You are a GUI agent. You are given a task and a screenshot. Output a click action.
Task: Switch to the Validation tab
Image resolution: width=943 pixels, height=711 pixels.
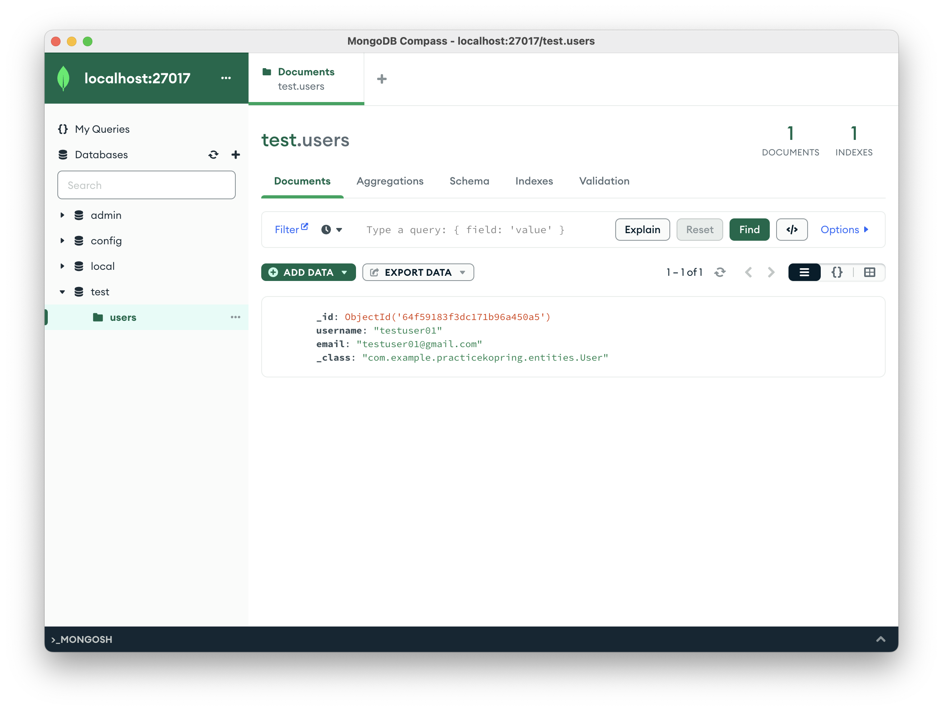(604, 181)
